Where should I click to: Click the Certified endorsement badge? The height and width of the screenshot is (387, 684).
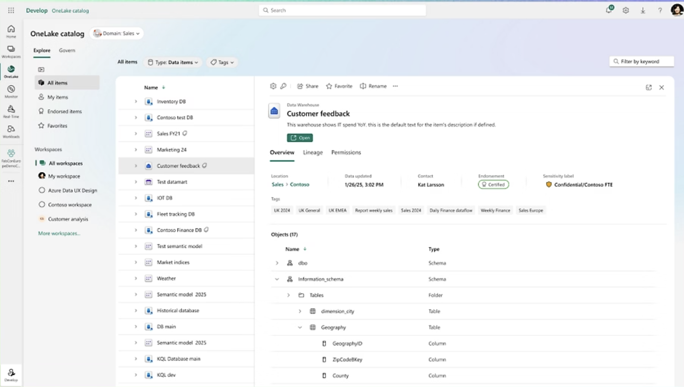tap(493, 184)
